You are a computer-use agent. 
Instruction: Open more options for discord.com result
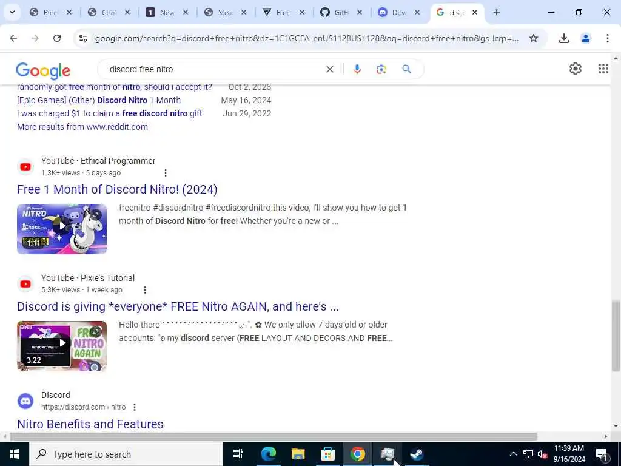pyautogui.click(x=134, y=407)
